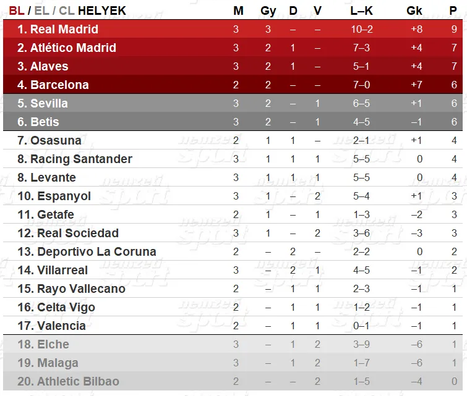Viewport: 467px width, 396px height.
Task: Open the Barcelona row in fourth place
Action: point(233,85)
